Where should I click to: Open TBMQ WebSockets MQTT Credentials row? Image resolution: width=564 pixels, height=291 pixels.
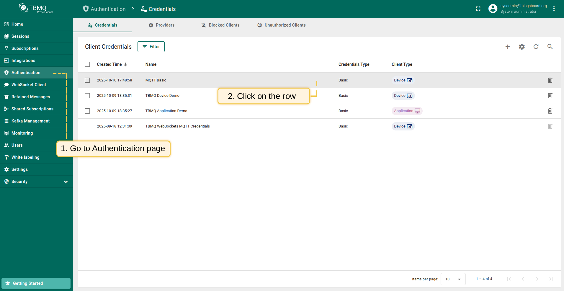177,126
